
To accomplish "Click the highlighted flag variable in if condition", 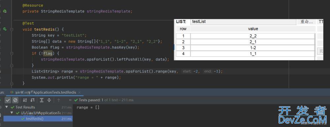I will point(48,53).
